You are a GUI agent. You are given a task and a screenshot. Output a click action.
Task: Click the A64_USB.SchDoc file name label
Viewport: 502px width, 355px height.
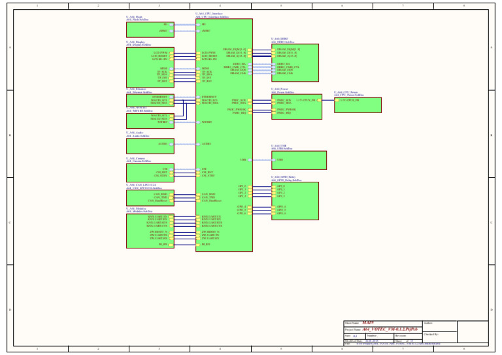[282, 148]
